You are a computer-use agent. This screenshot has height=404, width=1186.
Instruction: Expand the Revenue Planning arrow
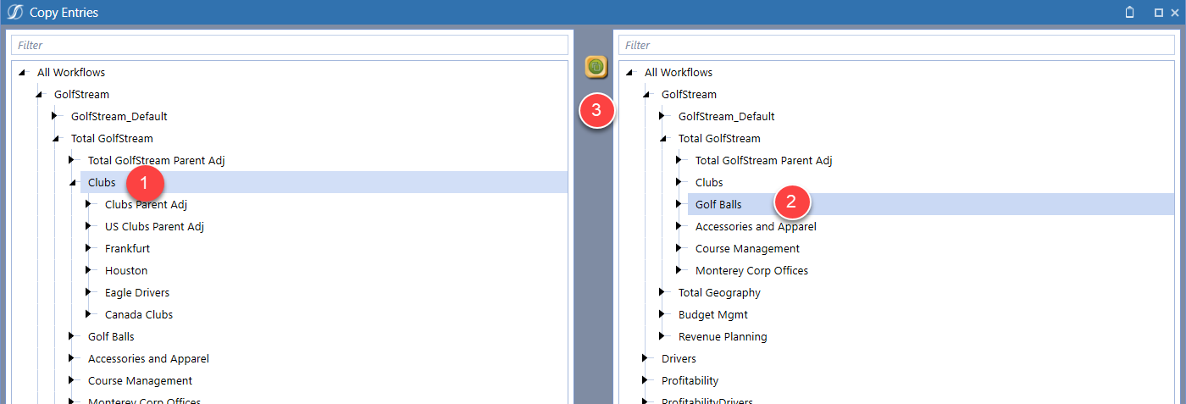(x=662, y=336)
